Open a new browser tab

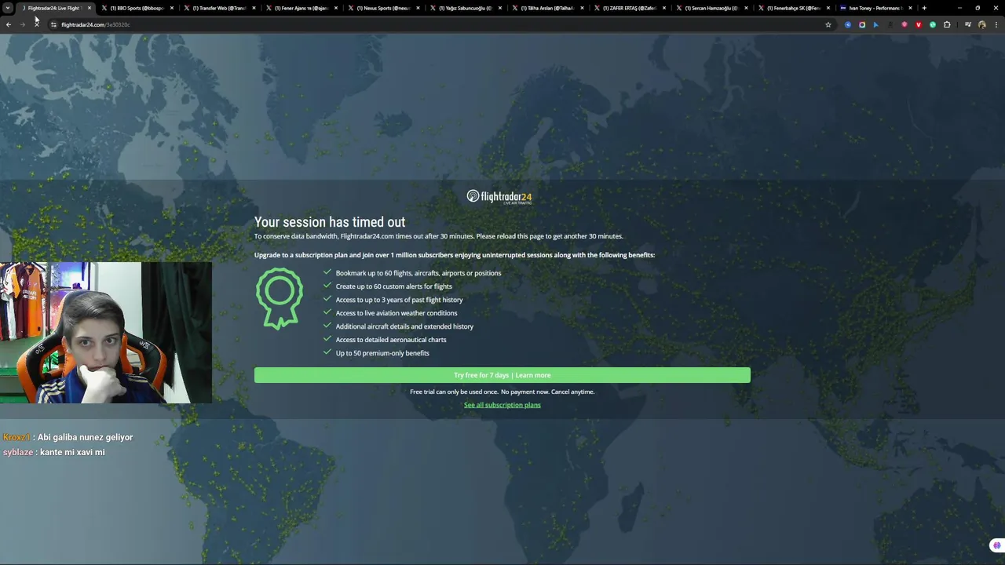click(x=924, y=8)
